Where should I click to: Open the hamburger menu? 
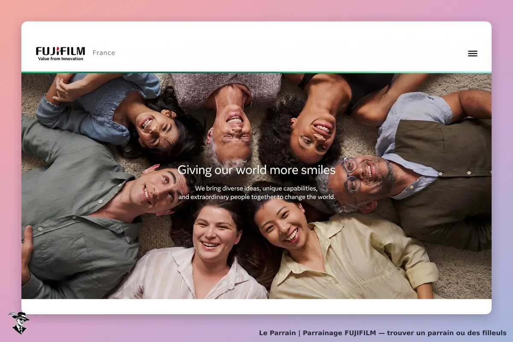(x=472, y=53)
